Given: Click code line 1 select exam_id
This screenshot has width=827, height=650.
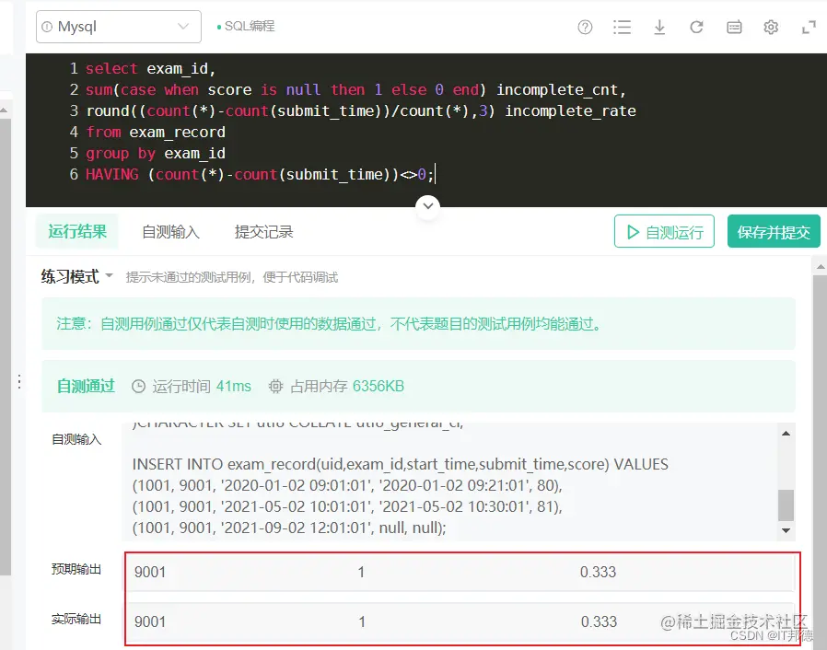Looking at the screenshot, I should (x=150, y=68).
